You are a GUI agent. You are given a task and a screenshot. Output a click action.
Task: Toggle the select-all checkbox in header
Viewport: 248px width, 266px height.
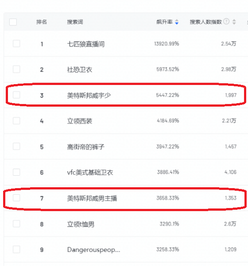(13, 22)
